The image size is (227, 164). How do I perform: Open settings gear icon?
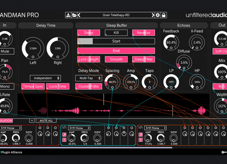pyautogui.click(x=158, y=15)
